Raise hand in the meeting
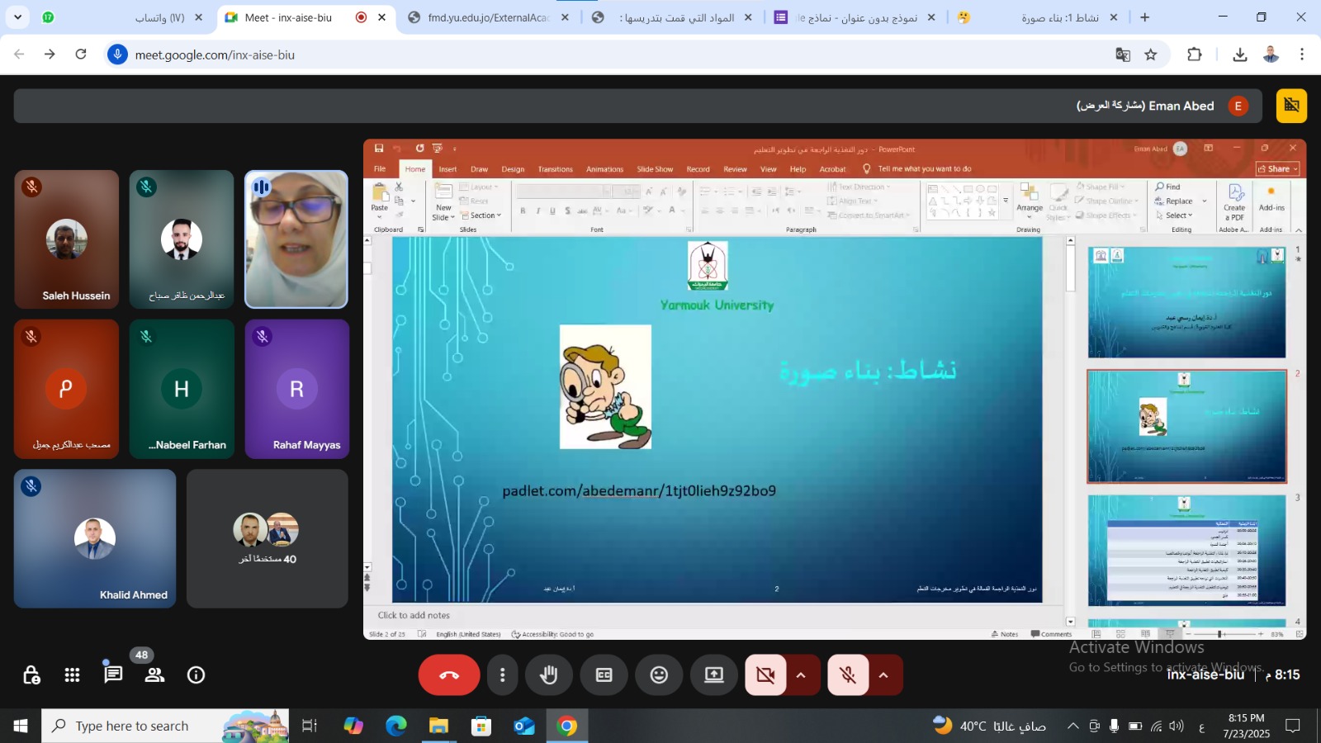This screenshot has width=1321, height=743. [x=548, y=675]
